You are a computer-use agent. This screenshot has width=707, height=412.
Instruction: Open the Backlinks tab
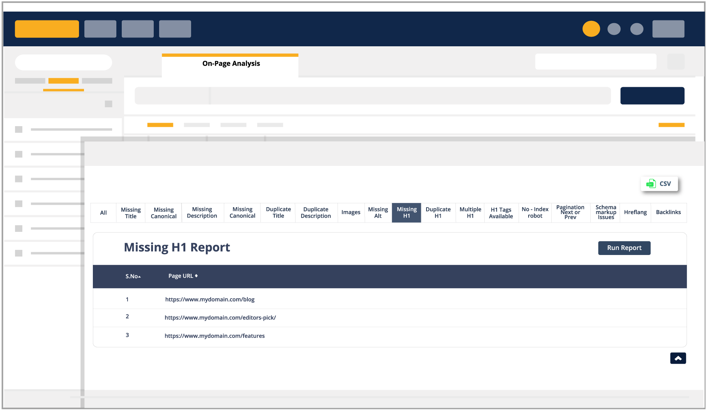[668, 213]
